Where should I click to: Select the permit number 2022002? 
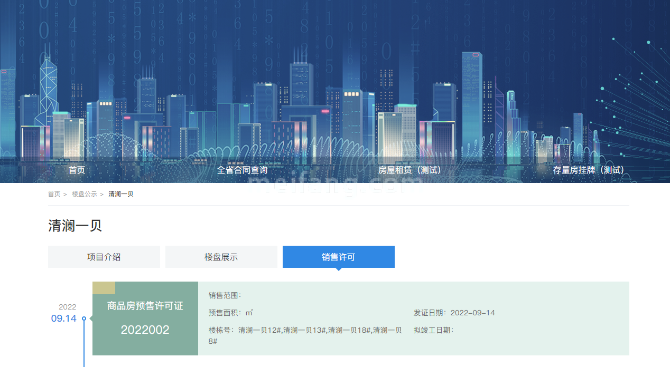[145, 330]
